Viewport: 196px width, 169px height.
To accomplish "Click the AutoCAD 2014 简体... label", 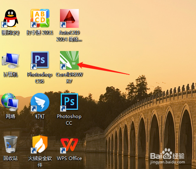I will tap(69, 36).
